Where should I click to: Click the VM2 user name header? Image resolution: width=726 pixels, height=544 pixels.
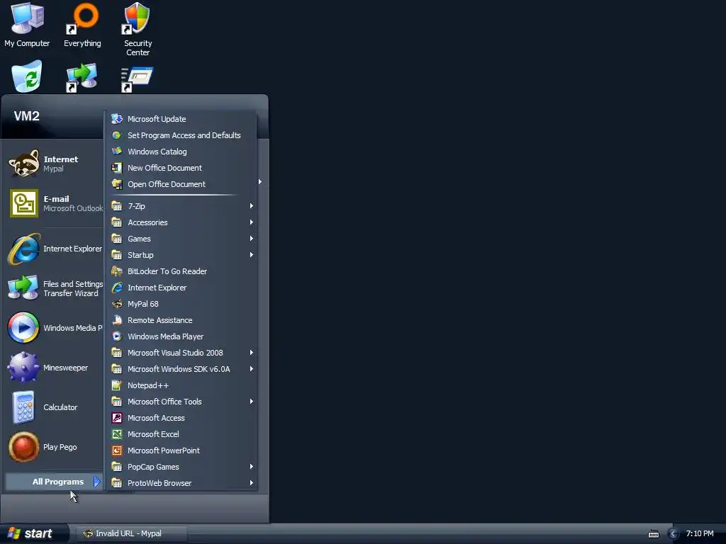[26, 116]
